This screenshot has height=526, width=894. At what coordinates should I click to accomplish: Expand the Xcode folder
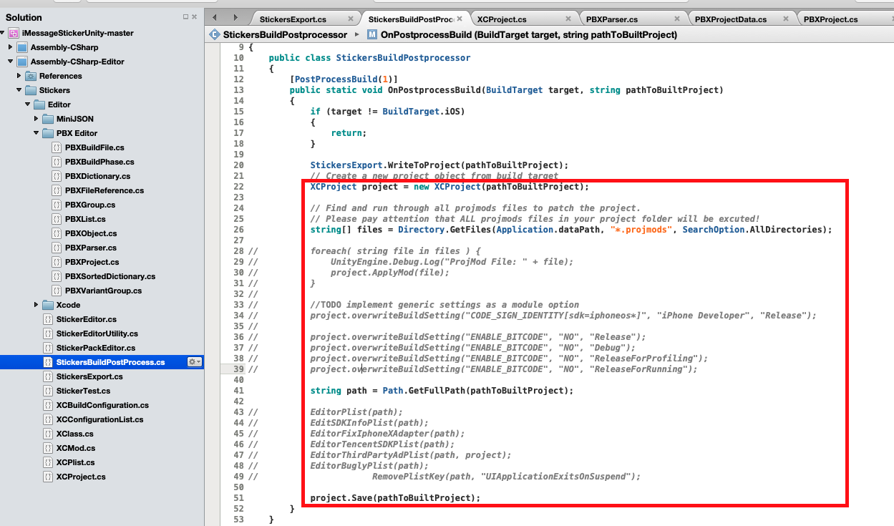37,305
